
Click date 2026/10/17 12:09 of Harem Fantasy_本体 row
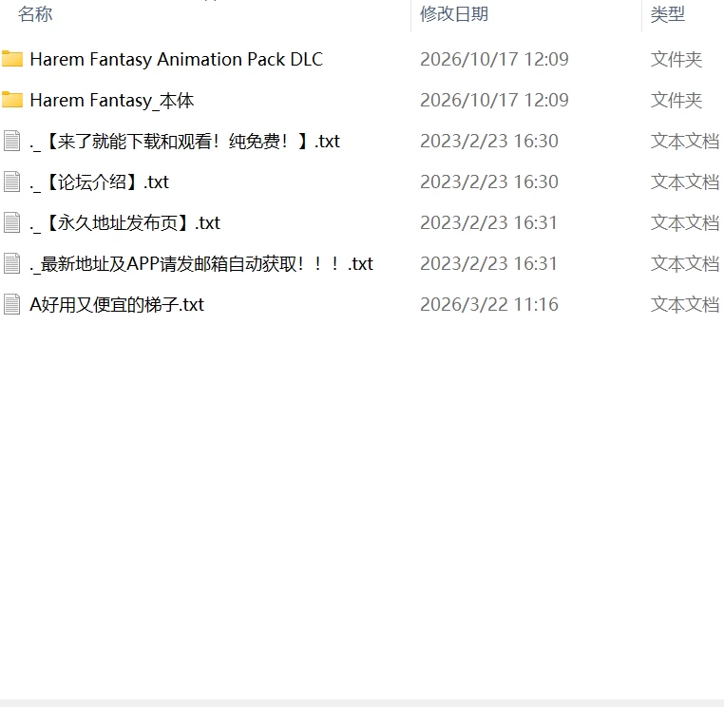click(494, 100)
